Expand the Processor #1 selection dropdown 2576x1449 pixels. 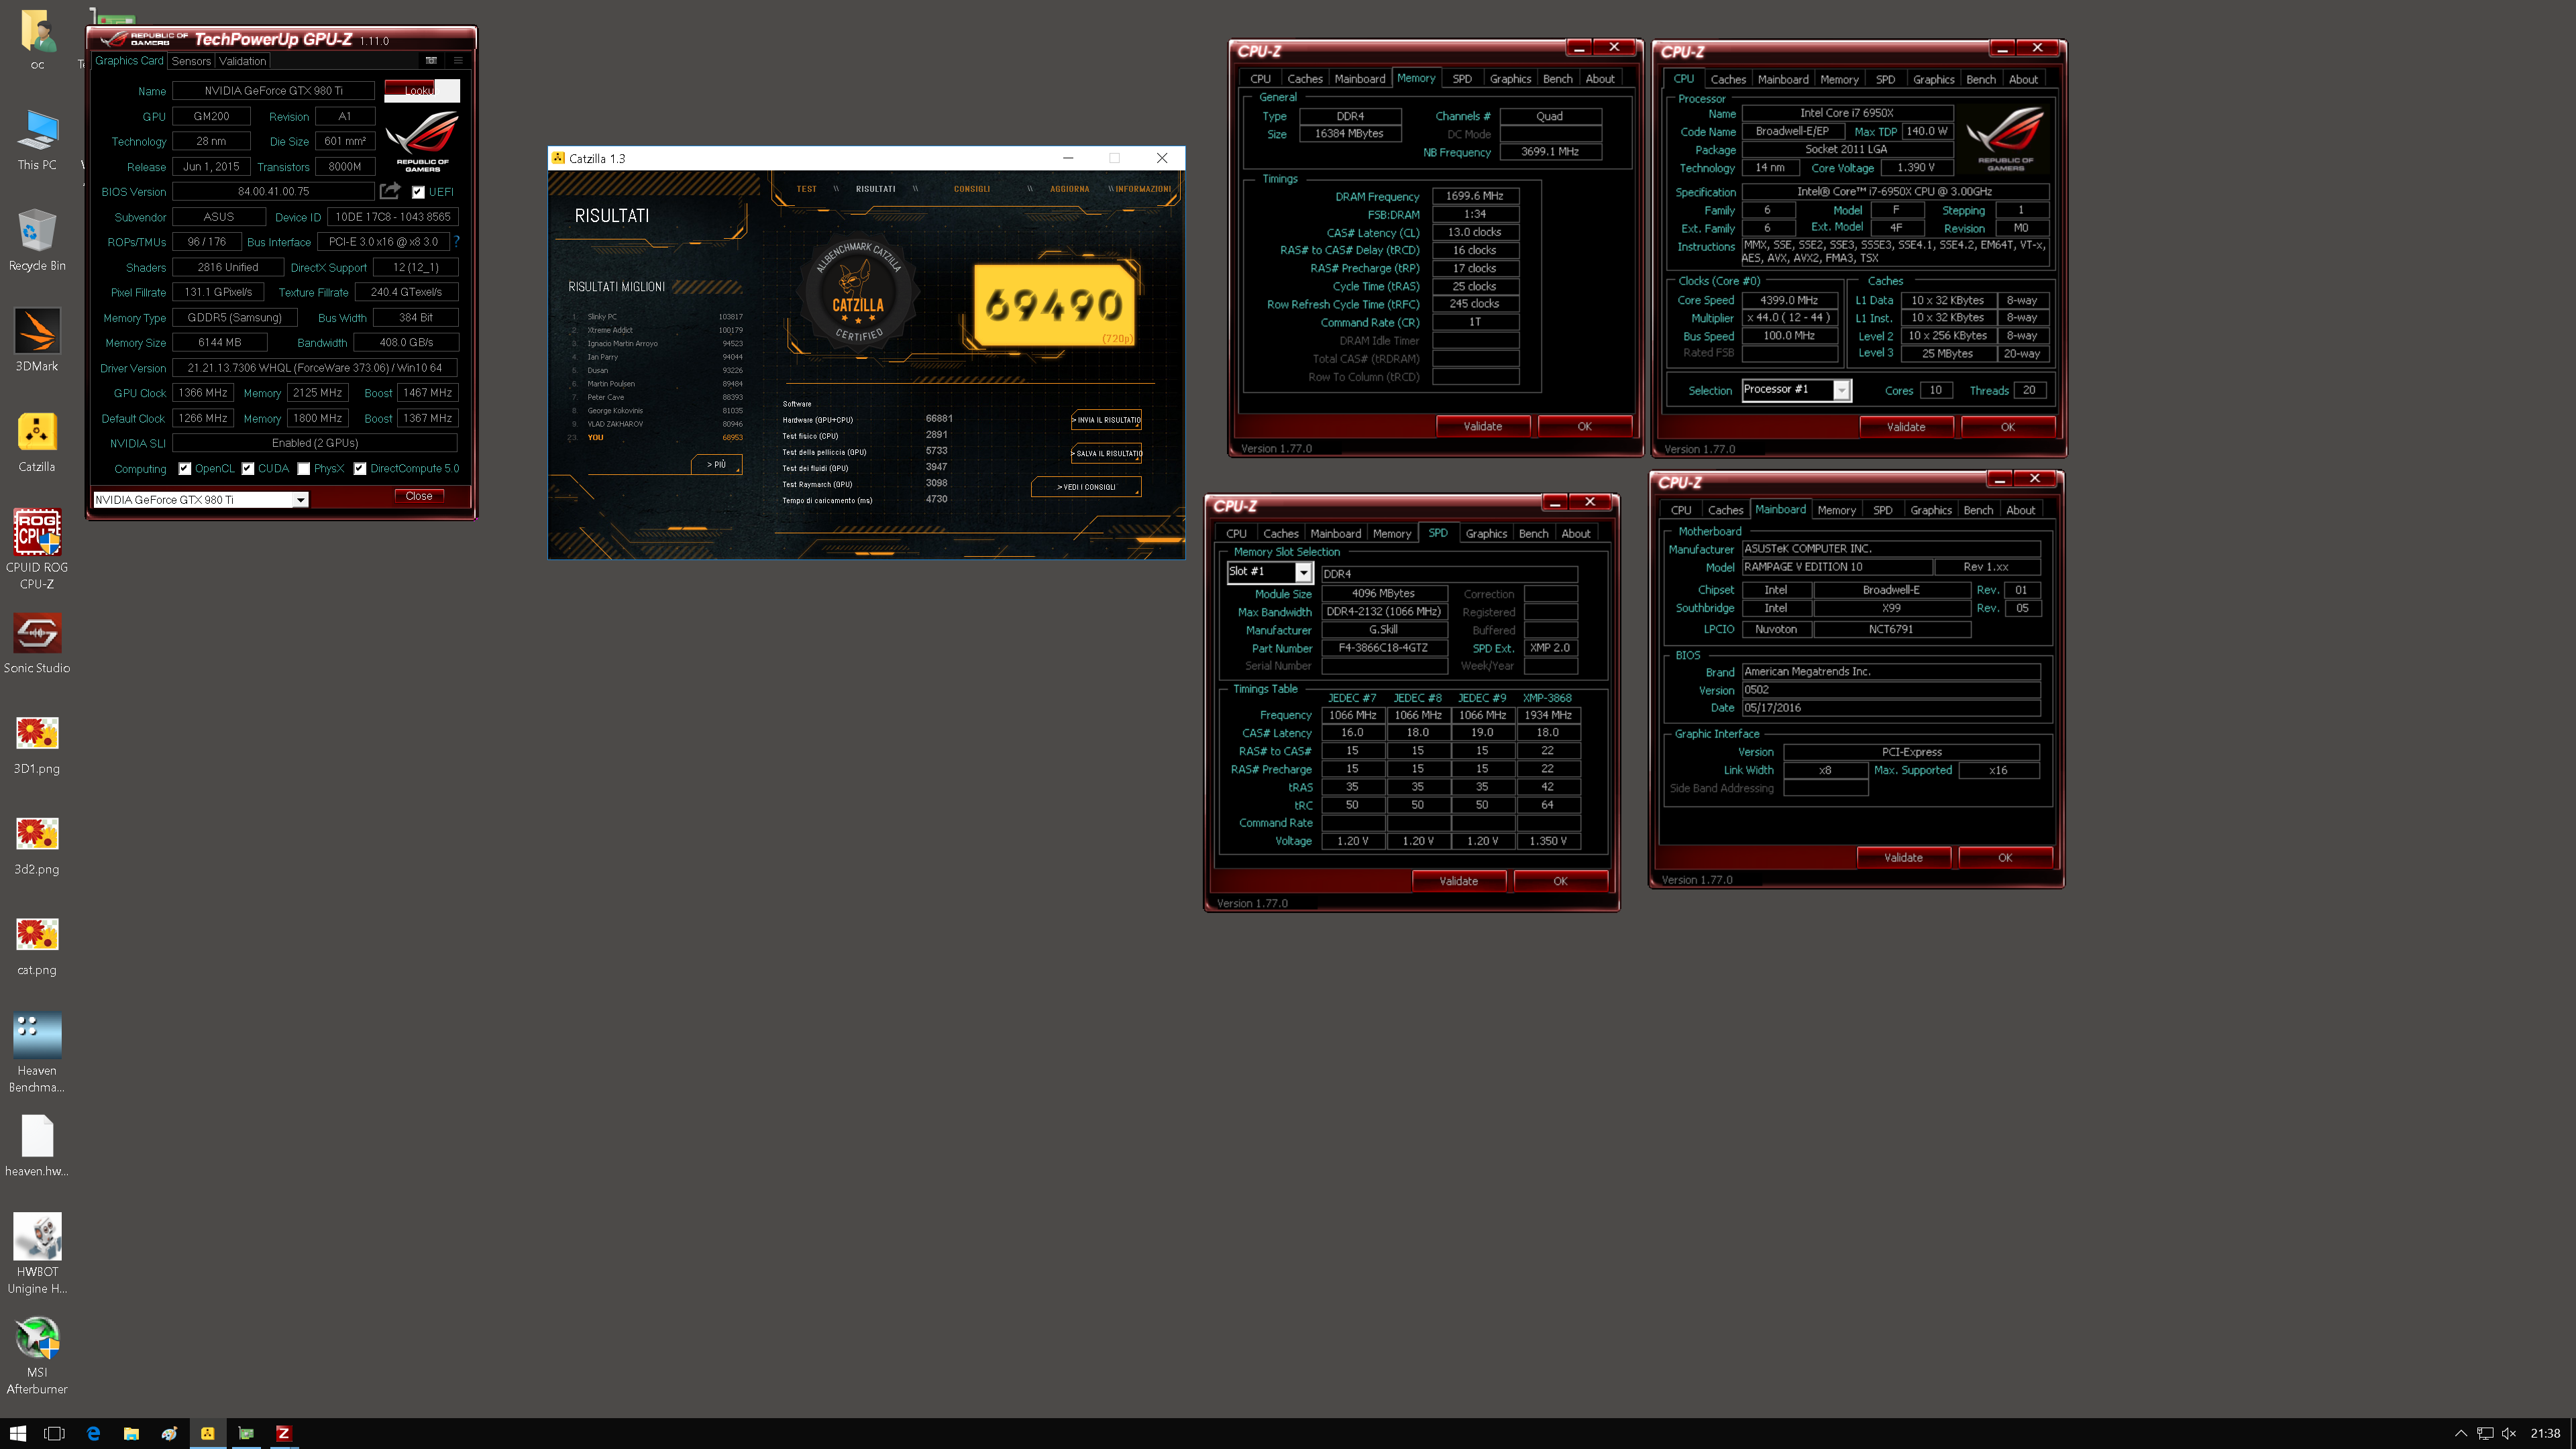pos(1841,390)
